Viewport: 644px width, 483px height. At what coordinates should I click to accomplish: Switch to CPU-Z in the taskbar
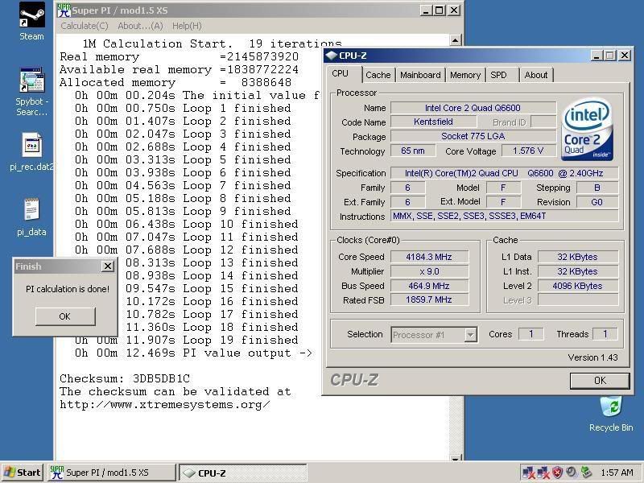pyautogui.click(x=243, y=473)
